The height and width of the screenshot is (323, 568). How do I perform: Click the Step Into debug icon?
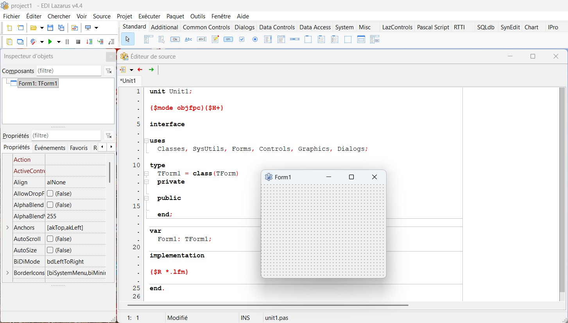(x=90, y=42)
